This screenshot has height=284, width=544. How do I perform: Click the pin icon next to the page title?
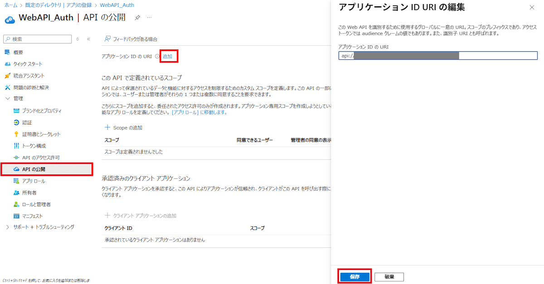click(137, 18)
